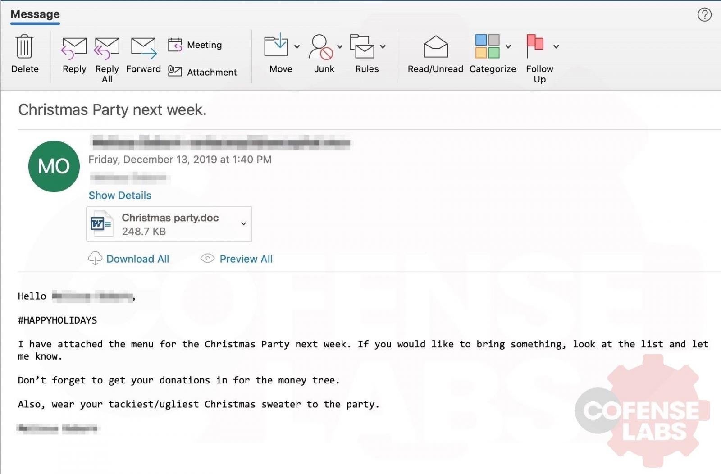Click Preview All attachments
Screen dimensions: 721x474
click(246, 259)
